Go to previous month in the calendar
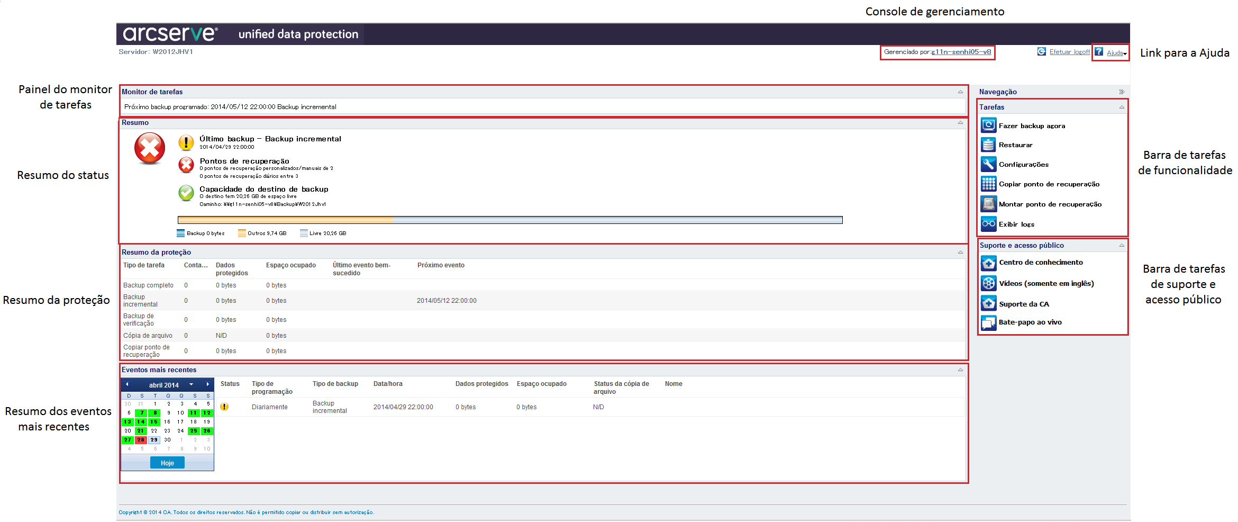 coord(127,384)
